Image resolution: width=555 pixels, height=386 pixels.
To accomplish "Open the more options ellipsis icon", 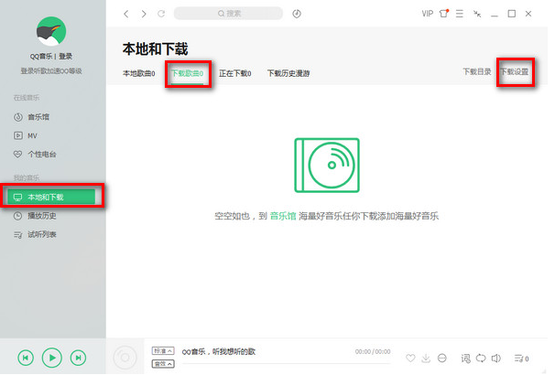I will point(442,359).
